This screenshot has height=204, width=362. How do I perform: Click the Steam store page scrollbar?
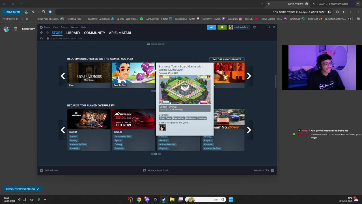pyautogui.click(x=276, y=82)
